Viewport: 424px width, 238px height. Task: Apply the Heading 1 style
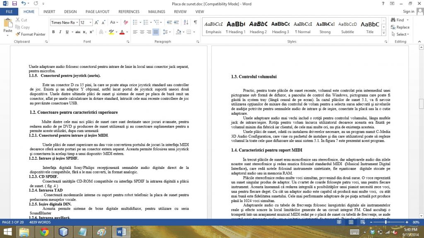click(236, 27)
